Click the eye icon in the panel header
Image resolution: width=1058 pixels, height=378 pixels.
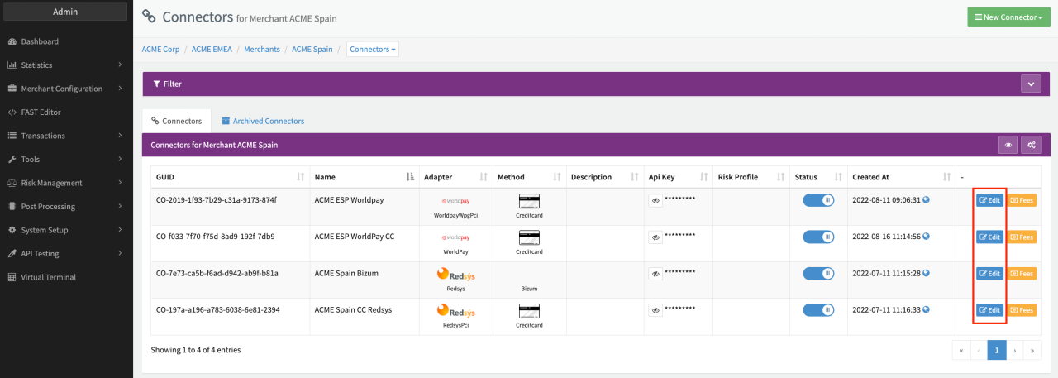coord(1008,145)
